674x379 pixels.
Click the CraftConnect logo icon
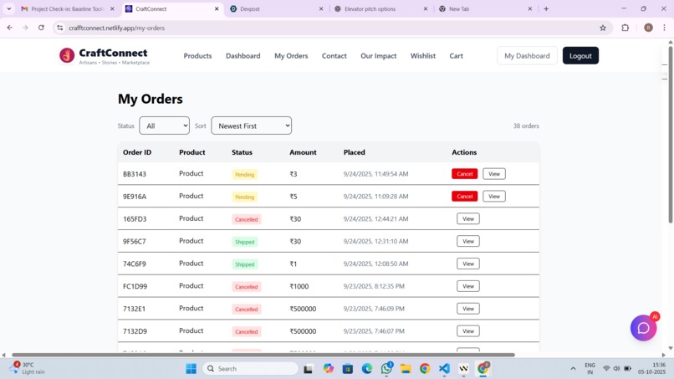coord(67,55)
